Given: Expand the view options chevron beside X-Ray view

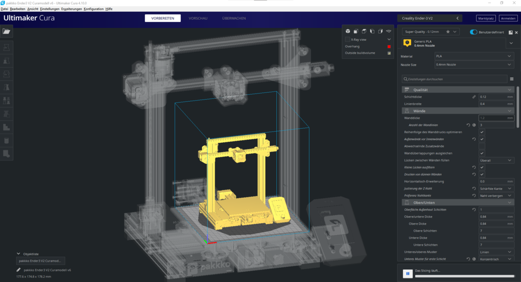Looking at the screenshot, I should tap(389, 40).
